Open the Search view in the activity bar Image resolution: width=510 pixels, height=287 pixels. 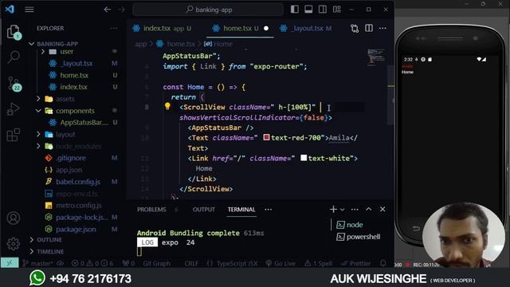[14, 57]
